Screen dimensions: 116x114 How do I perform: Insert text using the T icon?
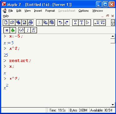[81, 22]
